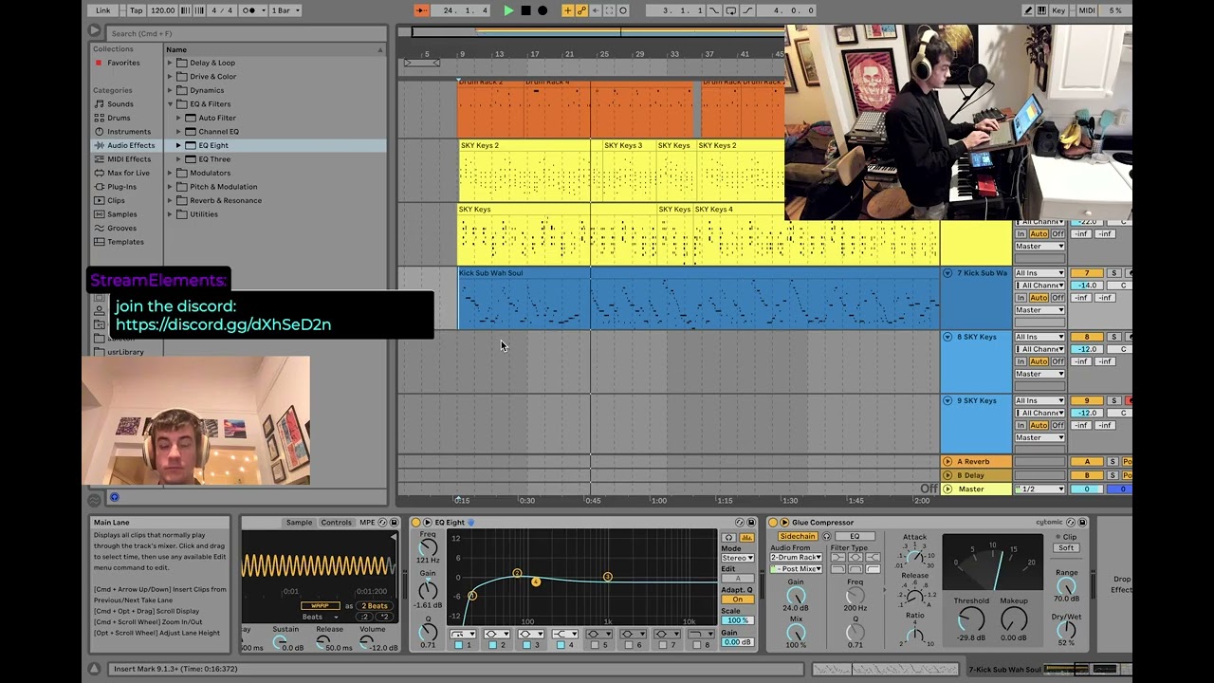Toggle the Computer MIDI Keyboard icon
Viewport: 1214px width, 683px height.
[1042, 10]
